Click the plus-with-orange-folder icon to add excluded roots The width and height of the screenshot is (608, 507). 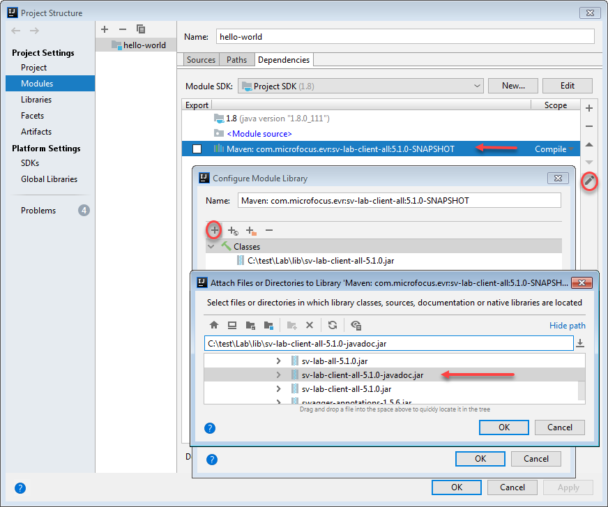click(x=251, y=230)
